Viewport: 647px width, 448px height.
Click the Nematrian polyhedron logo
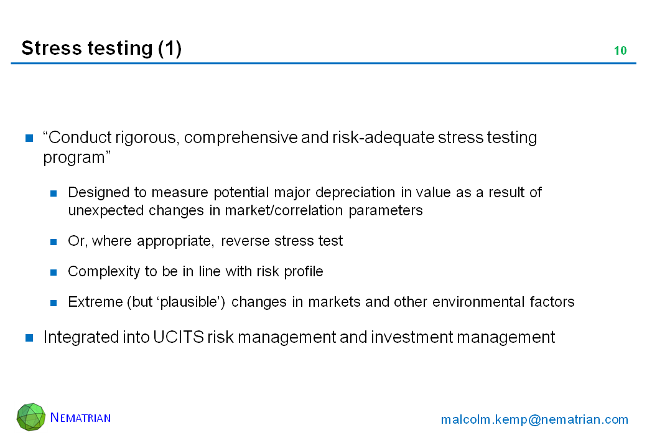coord(31,417)
